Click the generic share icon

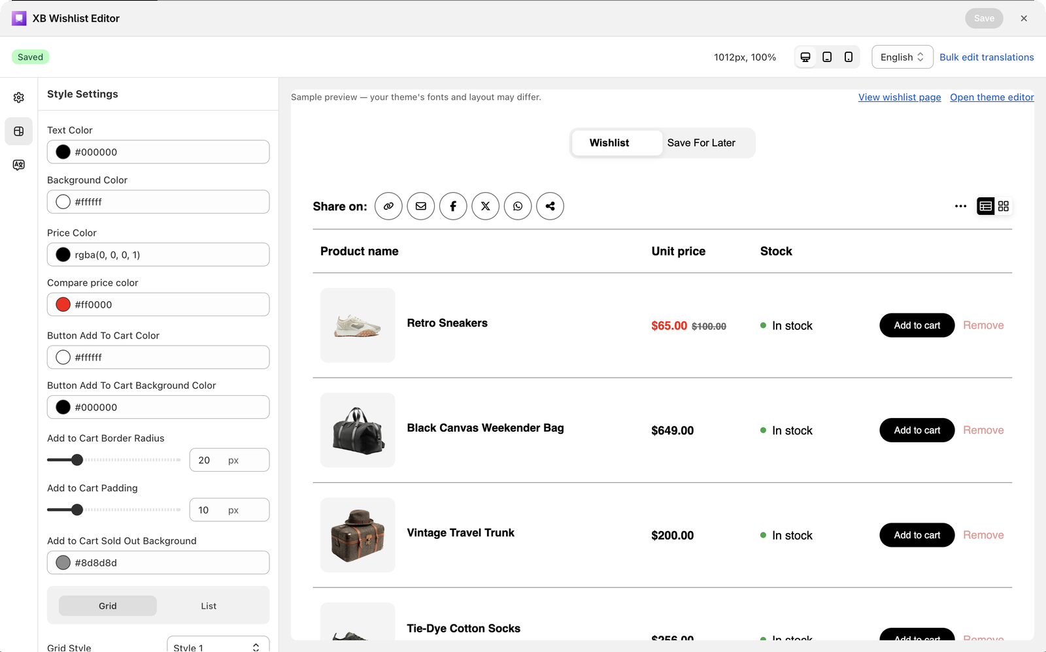click(550, 206)
